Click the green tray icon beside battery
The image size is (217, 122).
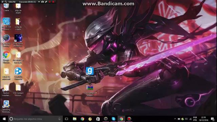click(x=182, y=119)
